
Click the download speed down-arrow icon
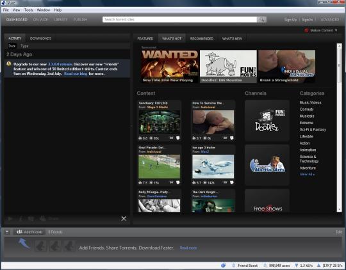tap(297, 266)
